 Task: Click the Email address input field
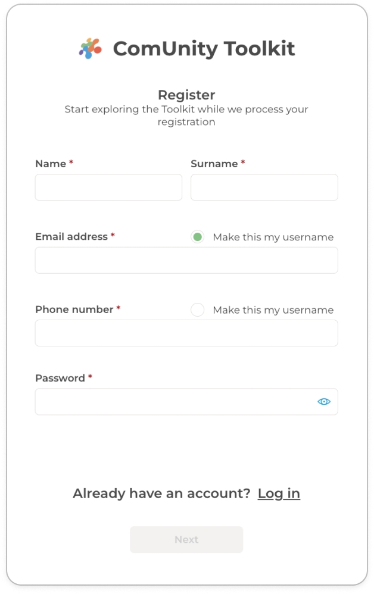point(186,261)
